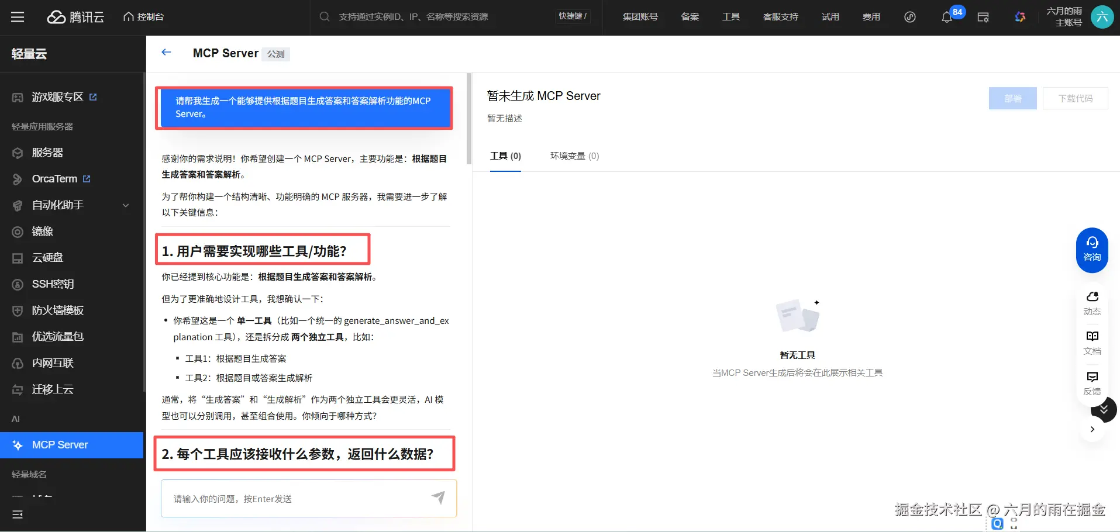
Task: Open the 客服支持 menu
Action: click(780, 17)
